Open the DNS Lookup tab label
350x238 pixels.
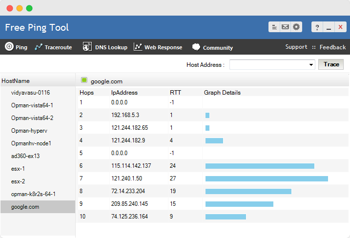tap(111, 47)
